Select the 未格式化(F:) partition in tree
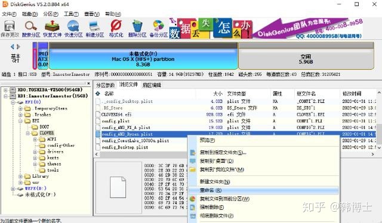The width and height of the screenshot is (382, 223). coord(40,194)
